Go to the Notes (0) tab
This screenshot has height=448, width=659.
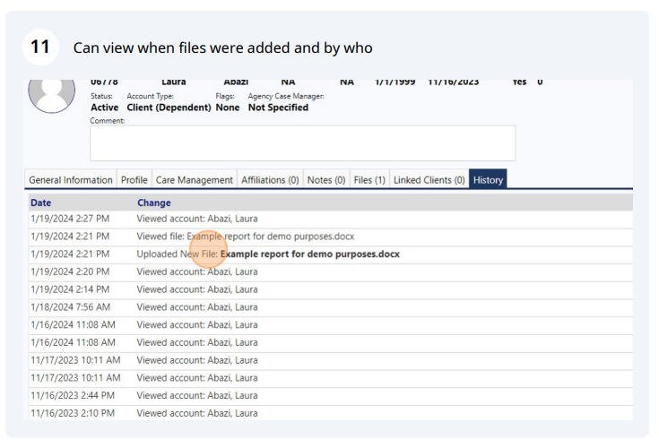coord(326,180)
